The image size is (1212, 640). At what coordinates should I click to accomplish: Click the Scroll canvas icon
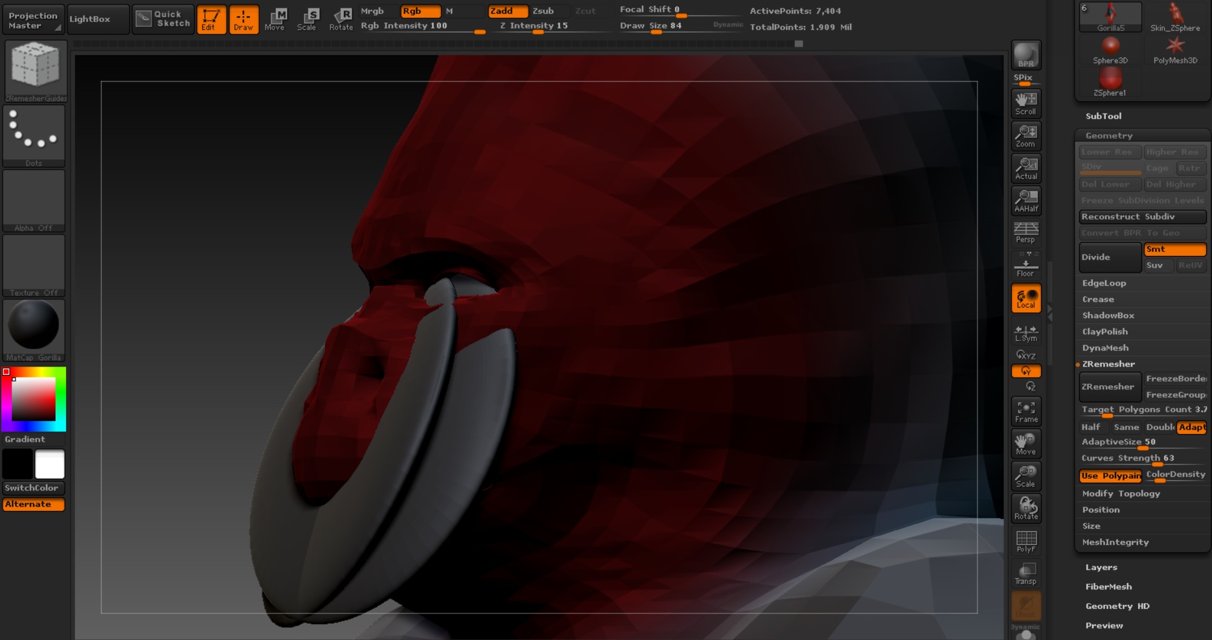pyautogui.click(x=1026, y=104)
